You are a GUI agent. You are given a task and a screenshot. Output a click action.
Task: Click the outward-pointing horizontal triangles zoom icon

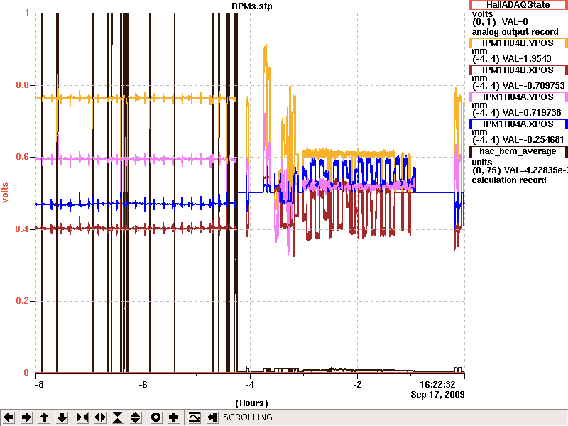(100, 417)
